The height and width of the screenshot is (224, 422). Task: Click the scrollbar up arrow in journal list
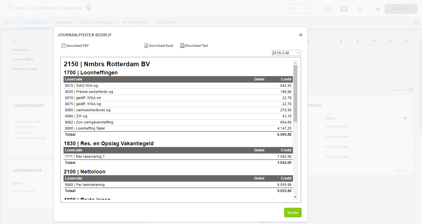coord(295,63)
